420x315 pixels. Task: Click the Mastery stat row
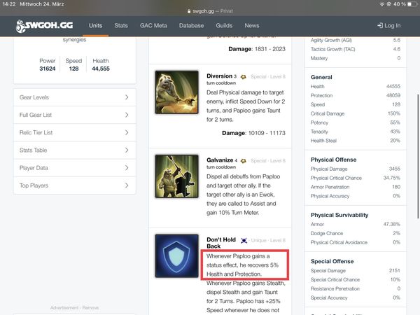pos(356,58)
